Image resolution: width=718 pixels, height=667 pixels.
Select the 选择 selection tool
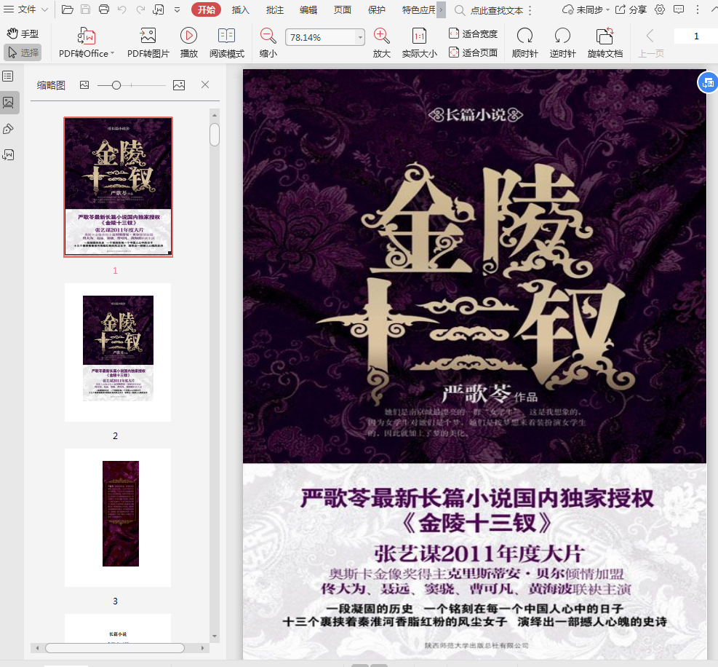23,52
